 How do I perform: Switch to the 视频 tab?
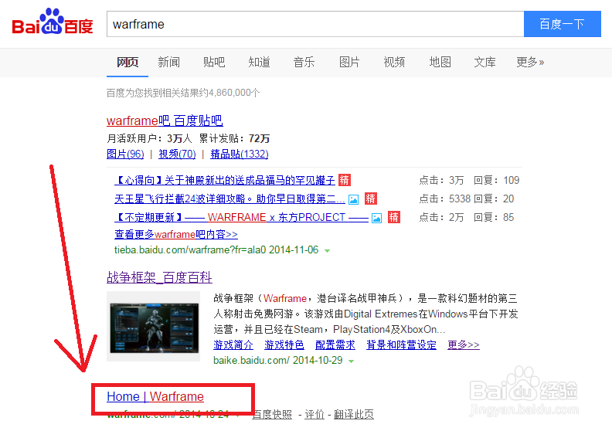tap(394, 62)
